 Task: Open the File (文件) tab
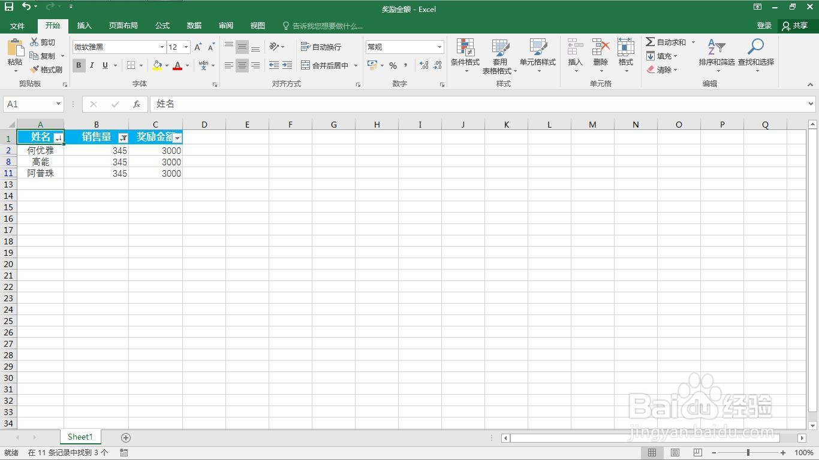tap(17, 26)
